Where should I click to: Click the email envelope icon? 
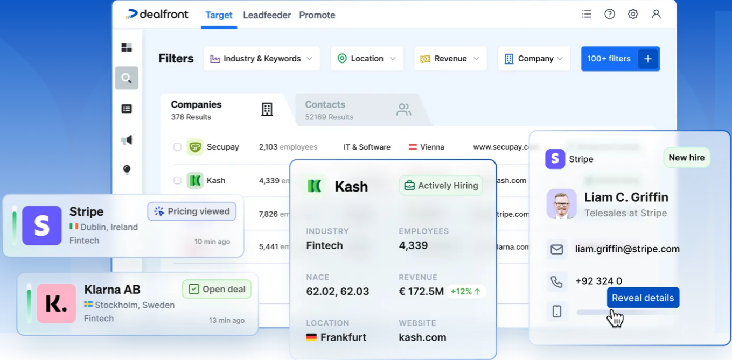[x=557, y=249]
